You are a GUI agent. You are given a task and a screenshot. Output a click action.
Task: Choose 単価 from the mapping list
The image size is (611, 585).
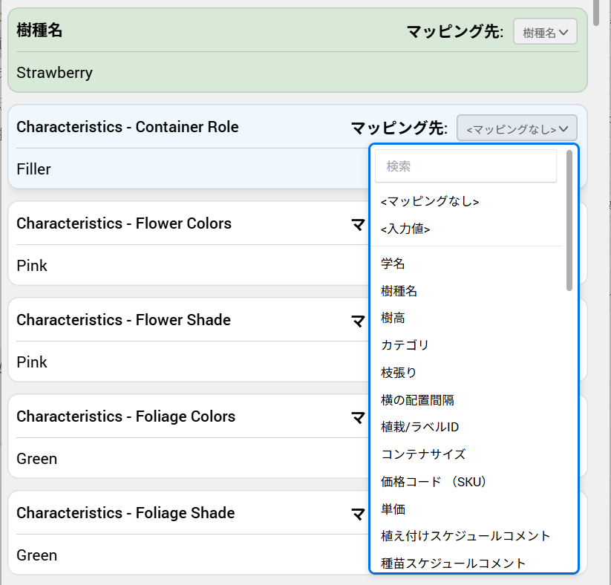click(393, 509)
